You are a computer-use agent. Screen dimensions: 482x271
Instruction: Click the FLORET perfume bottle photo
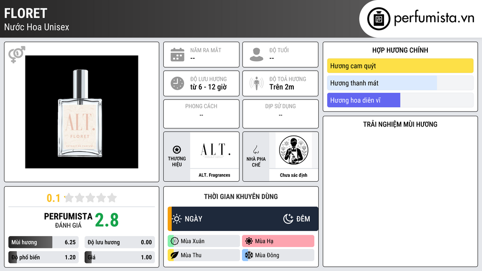pyautogui.click(x=82, y=112)
